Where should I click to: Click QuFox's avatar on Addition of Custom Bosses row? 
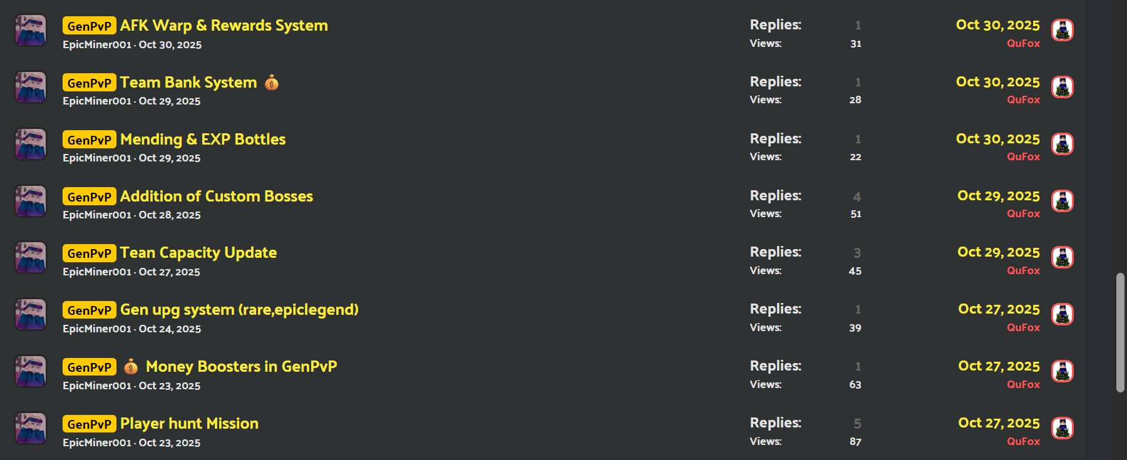[1062, 201]
